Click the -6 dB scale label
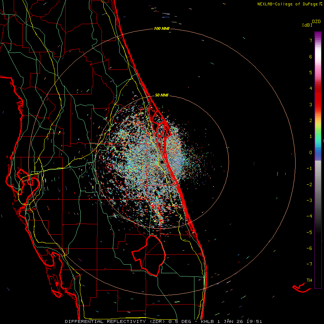The width and height of the screenshot is (324, 324). pos(309,248)
